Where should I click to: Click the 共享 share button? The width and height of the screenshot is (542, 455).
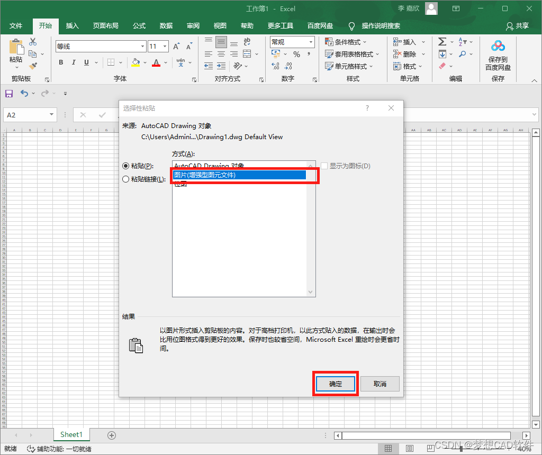point(518,26)
